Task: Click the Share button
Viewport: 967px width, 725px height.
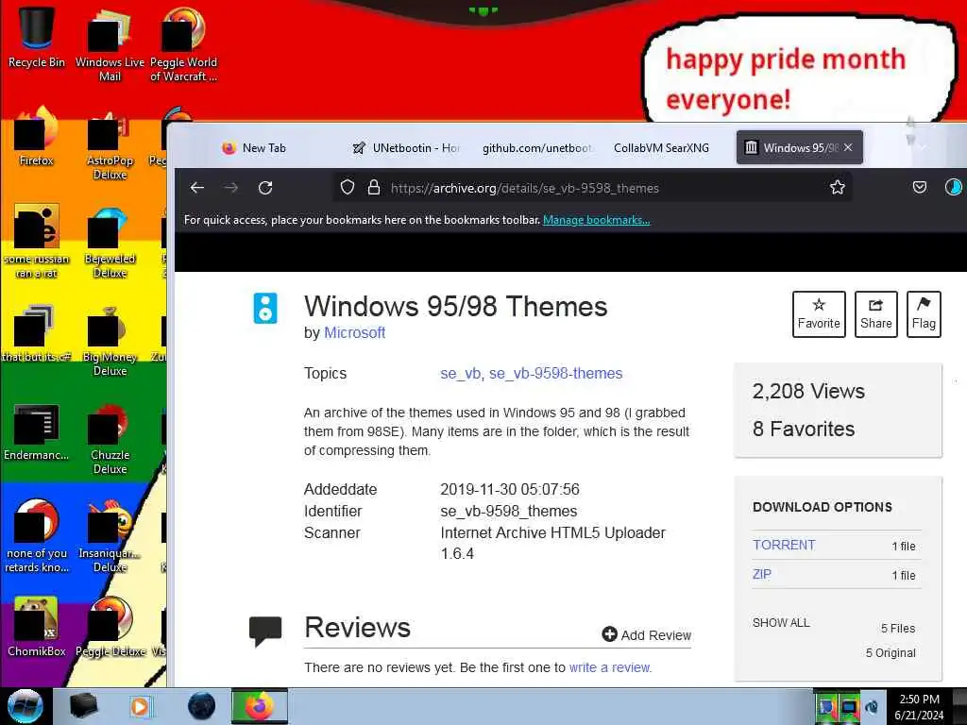Action: click(x=875, y=313)
